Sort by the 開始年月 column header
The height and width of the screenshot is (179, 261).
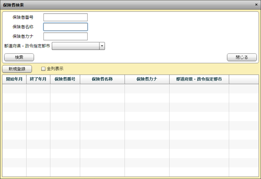click(x=14, y=79)
